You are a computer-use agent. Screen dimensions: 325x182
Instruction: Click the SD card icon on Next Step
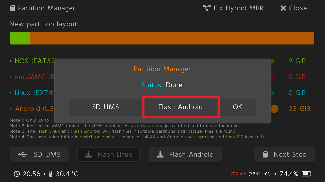[x=265, y=154]
